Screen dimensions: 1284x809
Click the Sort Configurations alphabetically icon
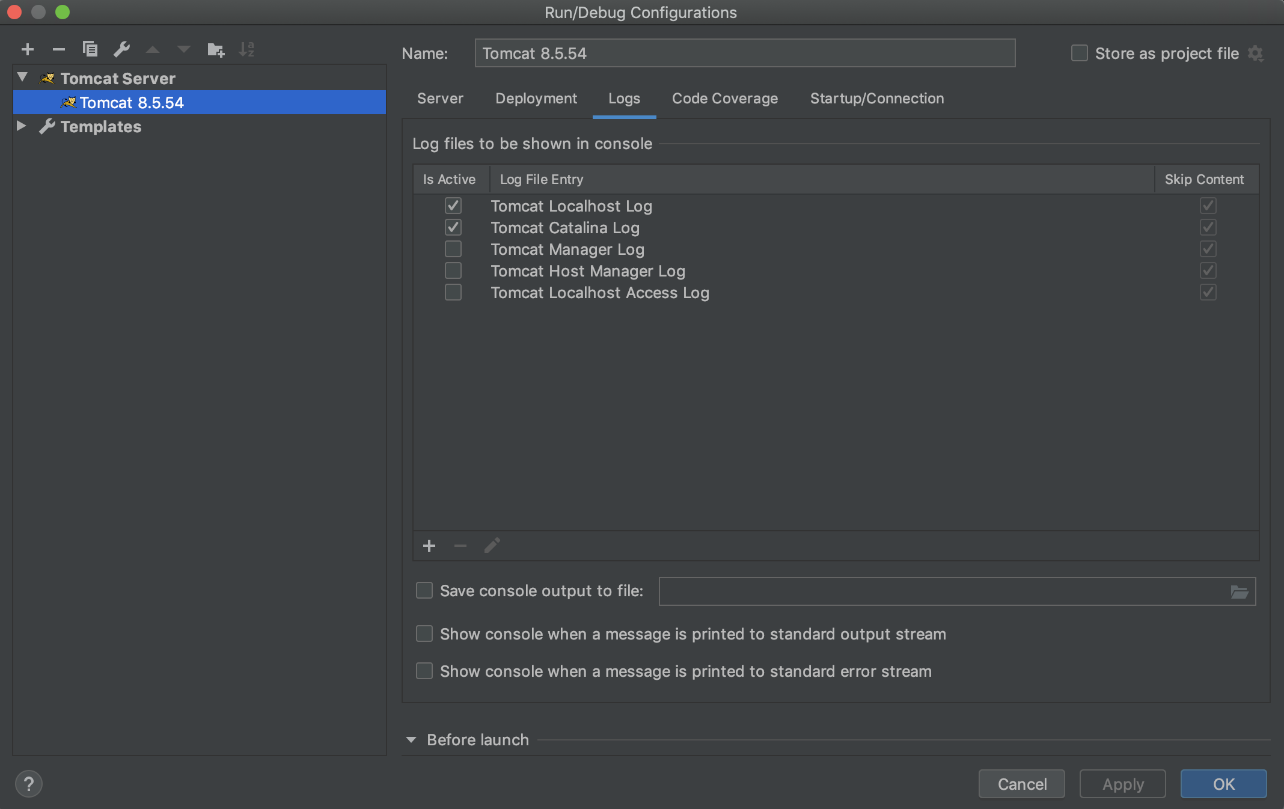tap(246, 49)
